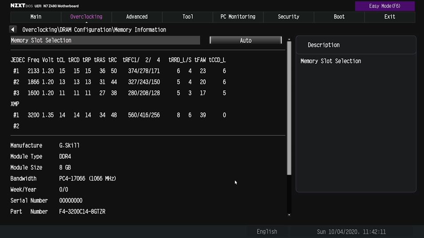The image size is (424, 238).
Task: Switch to Easy Mode (F6)
Action: point(384,6)
